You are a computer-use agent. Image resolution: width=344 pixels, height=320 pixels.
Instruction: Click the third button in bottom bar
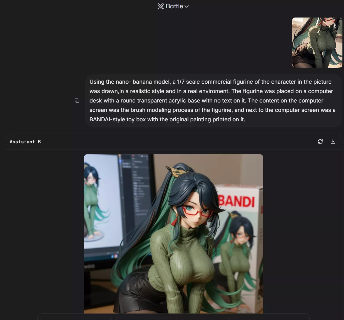(x=203, y=318)
